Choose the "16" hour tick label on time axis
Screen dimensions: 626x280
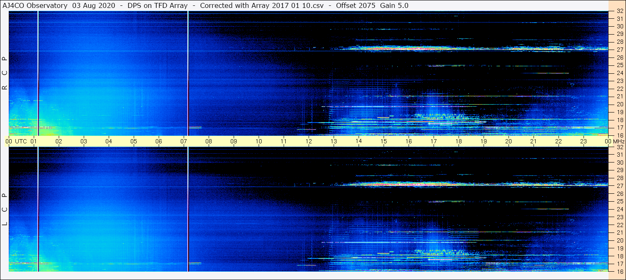click(x=409, y=141)
